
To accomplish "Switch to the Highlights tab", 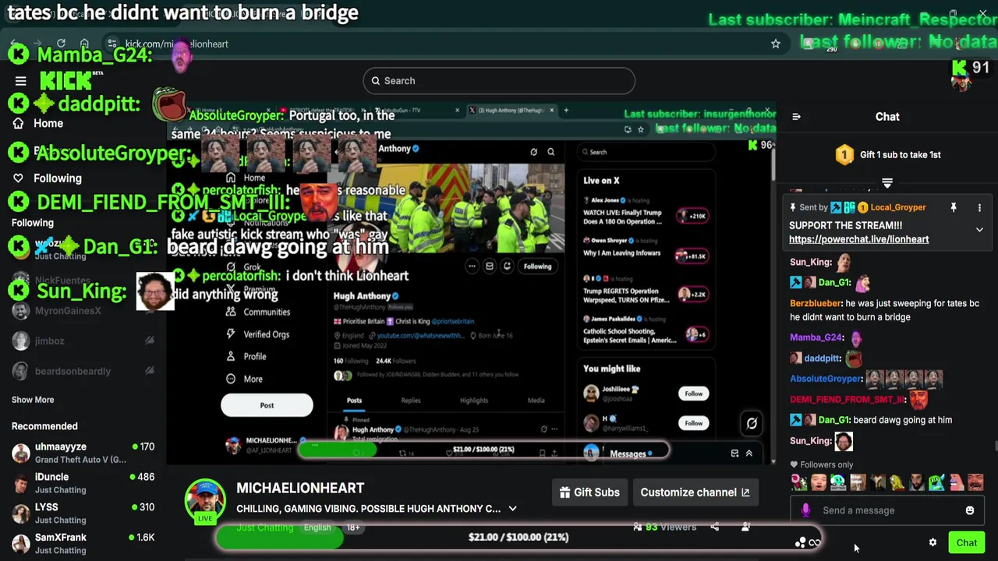I will coord(474,400).
